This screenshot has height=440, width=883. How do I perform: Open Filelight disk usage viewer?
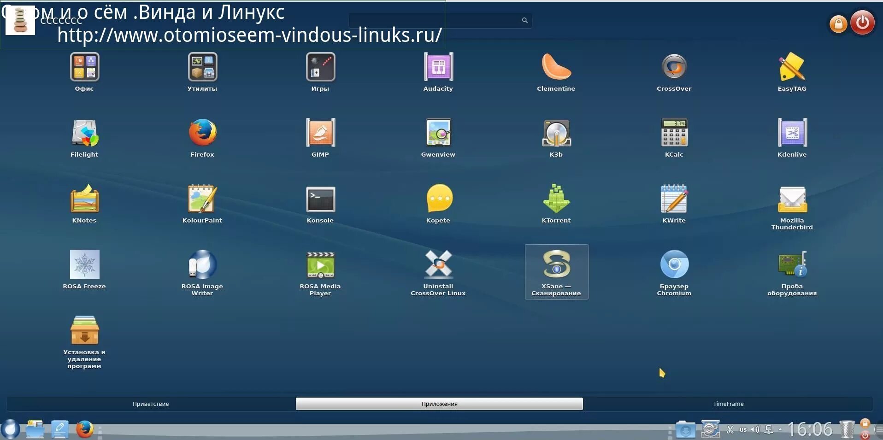pos(84,138)
